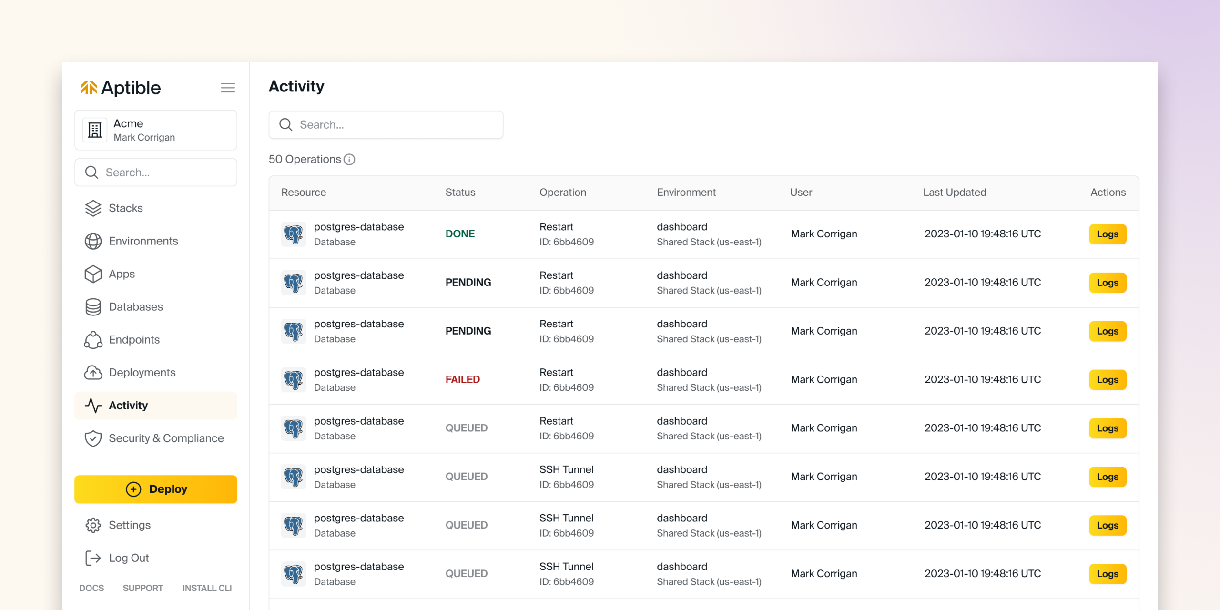Click the Environments globe icon
The height and width of the screenshot is (610, 1220).
pos(93,241)
